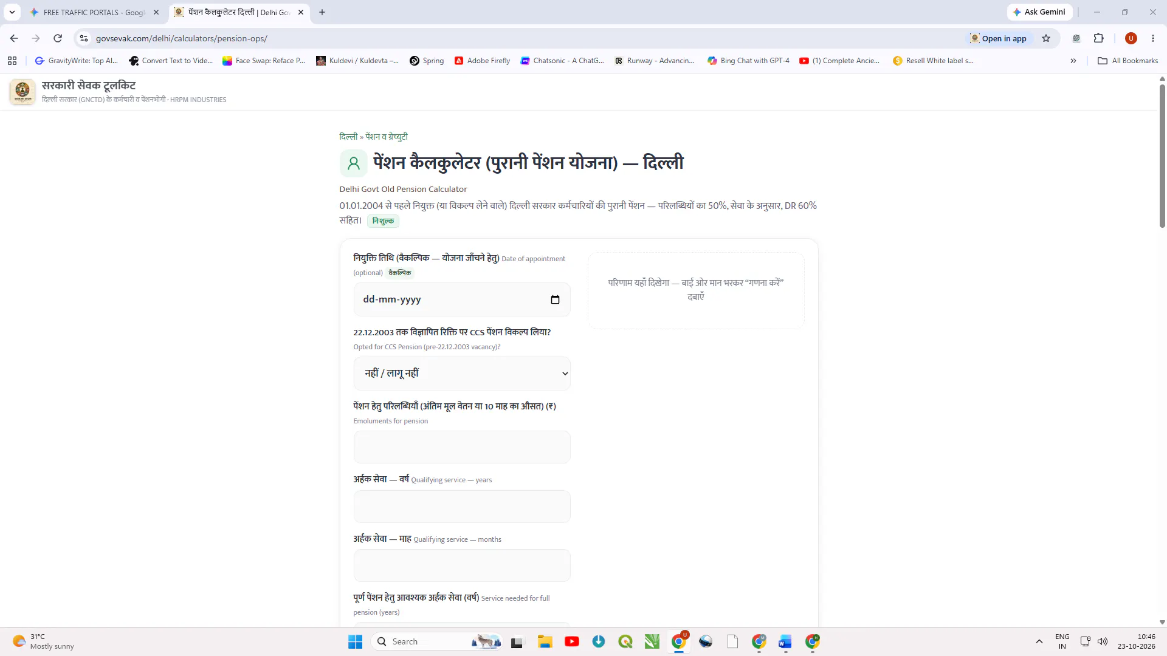Click the पेंशन व ग्रेच्युटी breadcrumb link
Image resolution: width=1167 pixels, height=656 pixels.
(387, 137)
